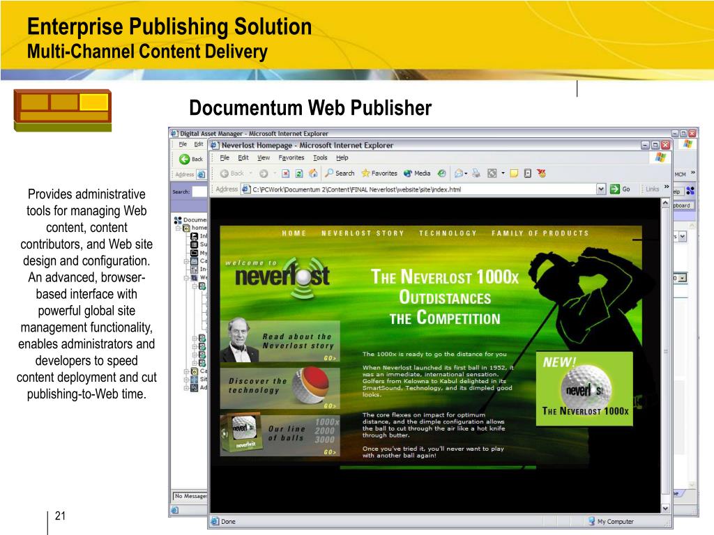Open Media pane from toolbar

pyautogui.click(x=417, y=173)
